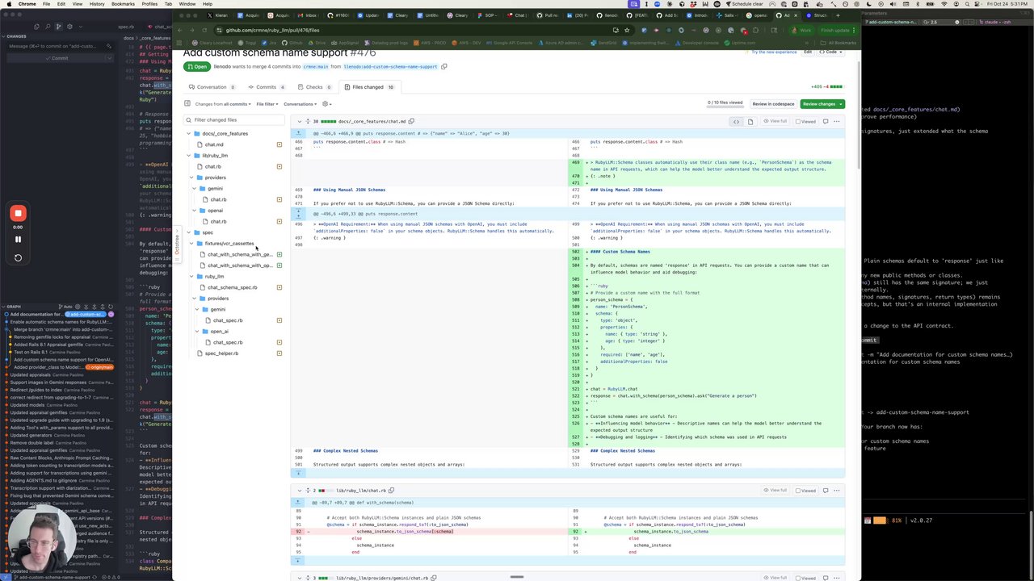
Task: Click the Review in codespace button
Action: point(773,104)
